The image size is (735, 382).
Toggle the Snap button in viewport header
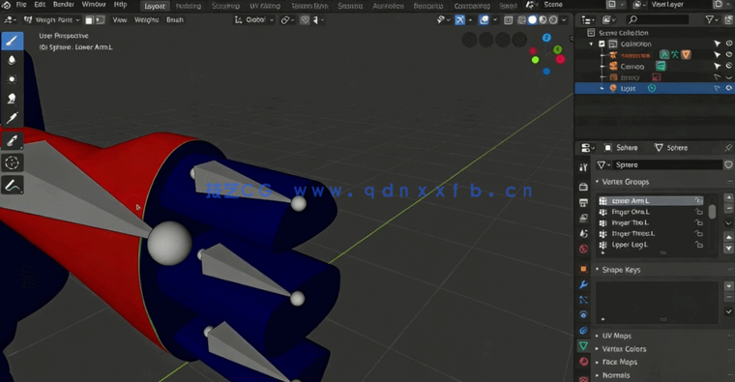[305, 20]
